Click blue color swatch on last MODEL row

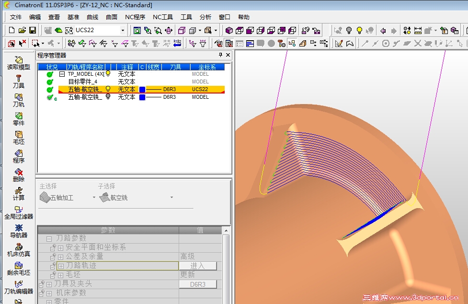[x=142, y=97]
